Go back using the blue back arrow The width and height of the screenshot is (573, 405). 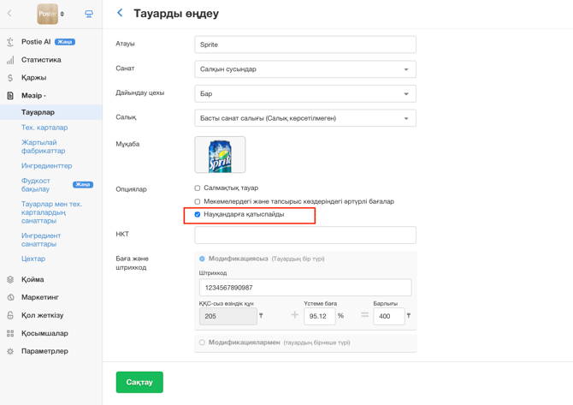click(120, 13)
